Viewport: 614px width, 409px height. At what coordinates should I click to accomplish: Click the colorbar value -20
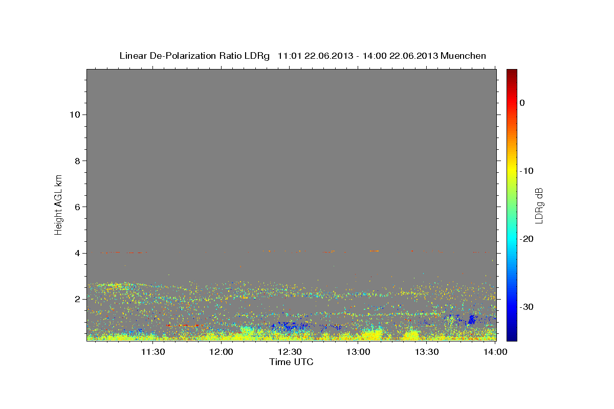[526, 239]
